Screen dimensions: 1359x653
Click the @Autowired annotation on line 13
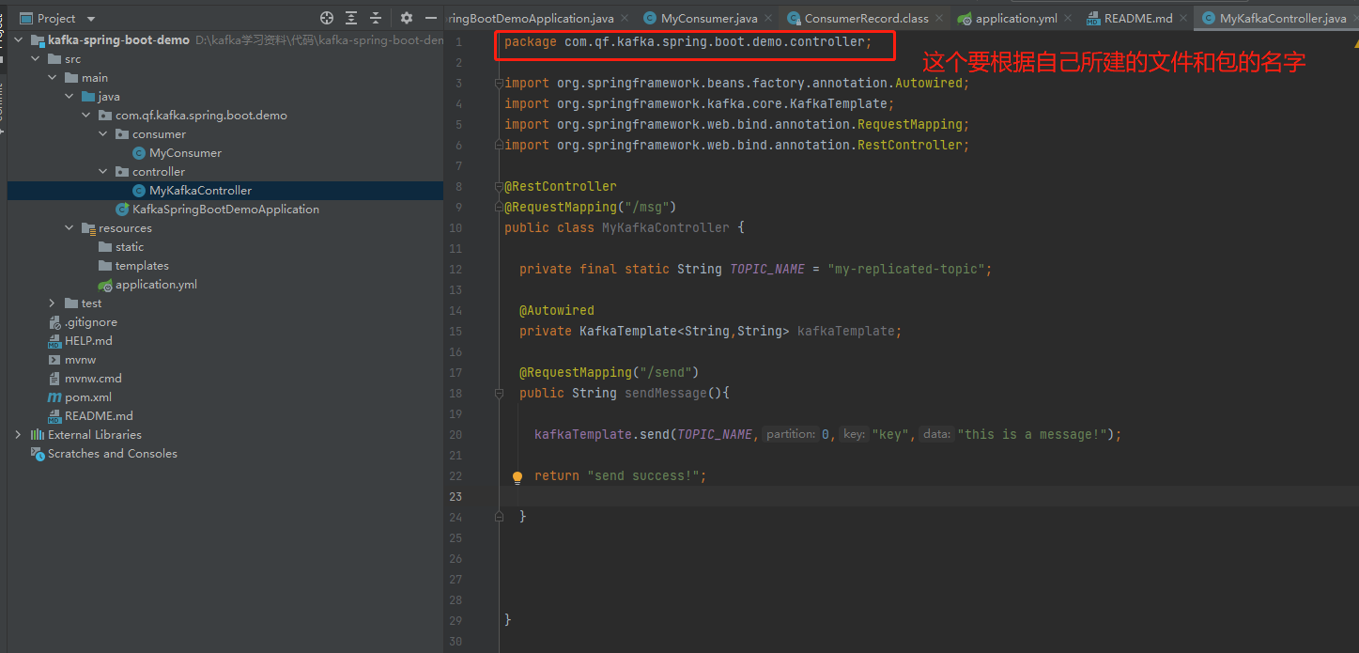coord(557,311)
